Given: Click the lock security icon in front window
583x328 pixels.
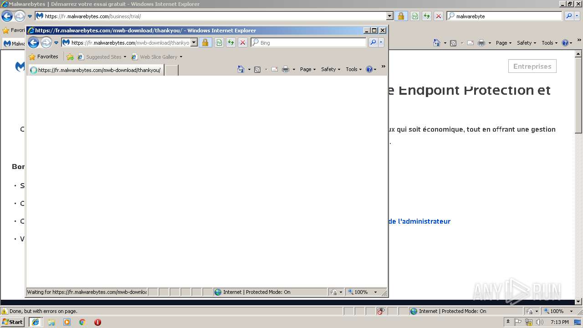Looking at the screenshot, I should [x=205, y=42].
